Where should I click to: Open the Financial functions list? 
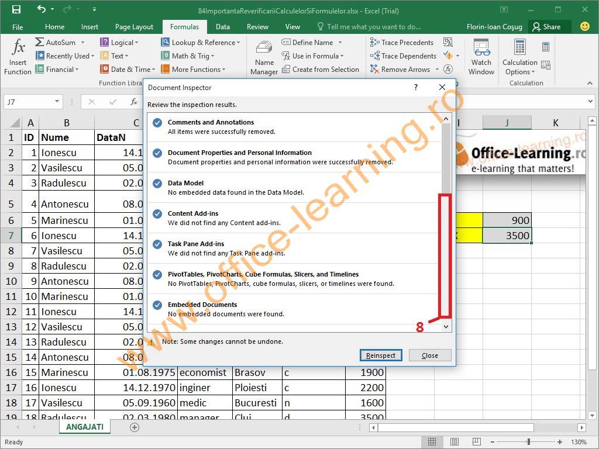point(57,69)
